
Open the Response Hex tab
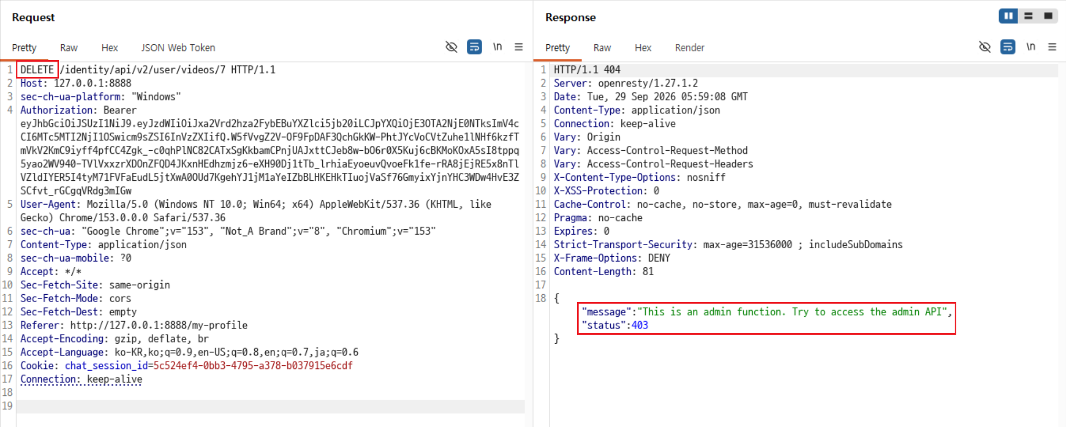coord(643,48)
